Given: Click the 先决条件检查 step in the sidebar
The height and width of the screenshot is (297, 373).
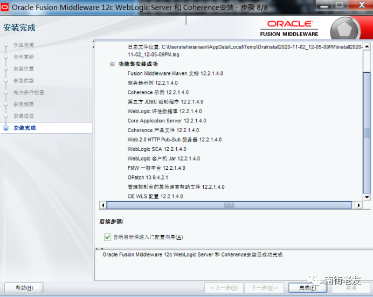Looking at the screenshot, I should [29, 93].
